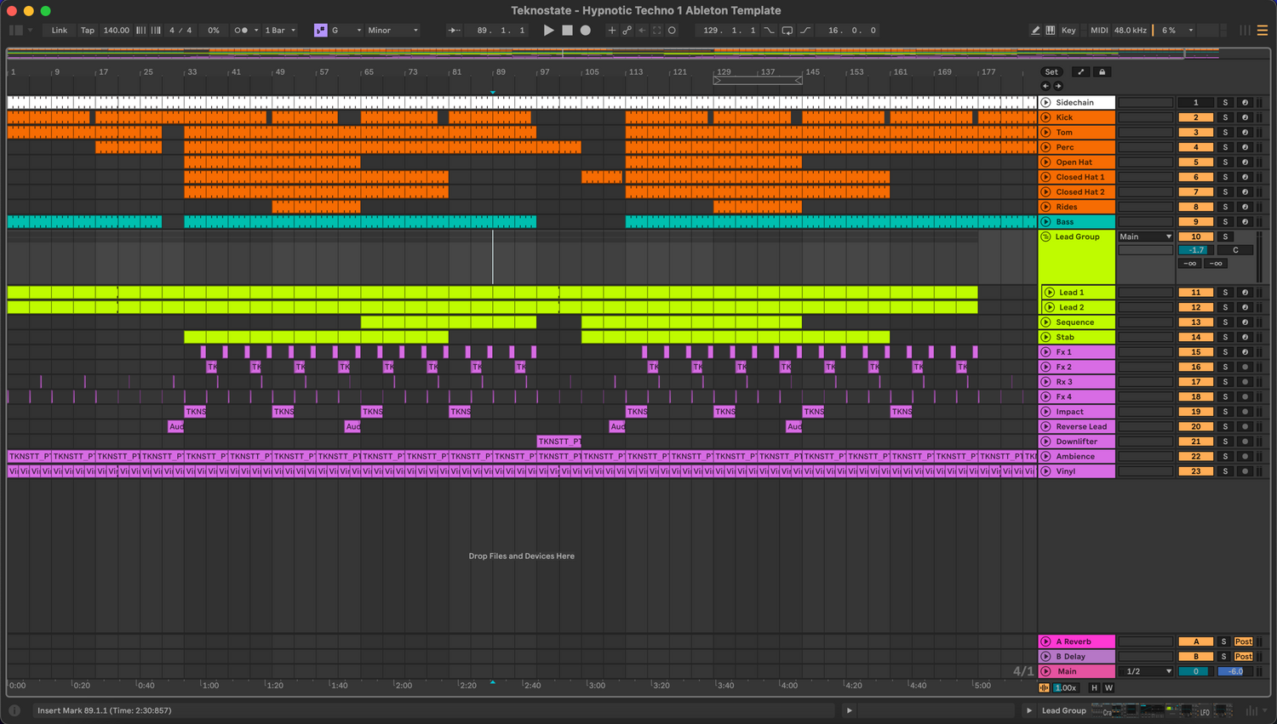This screenshot has height=724, width=1277.
Task: Deactivate track 9 Bass activator button
Action: coord(1195,222)
